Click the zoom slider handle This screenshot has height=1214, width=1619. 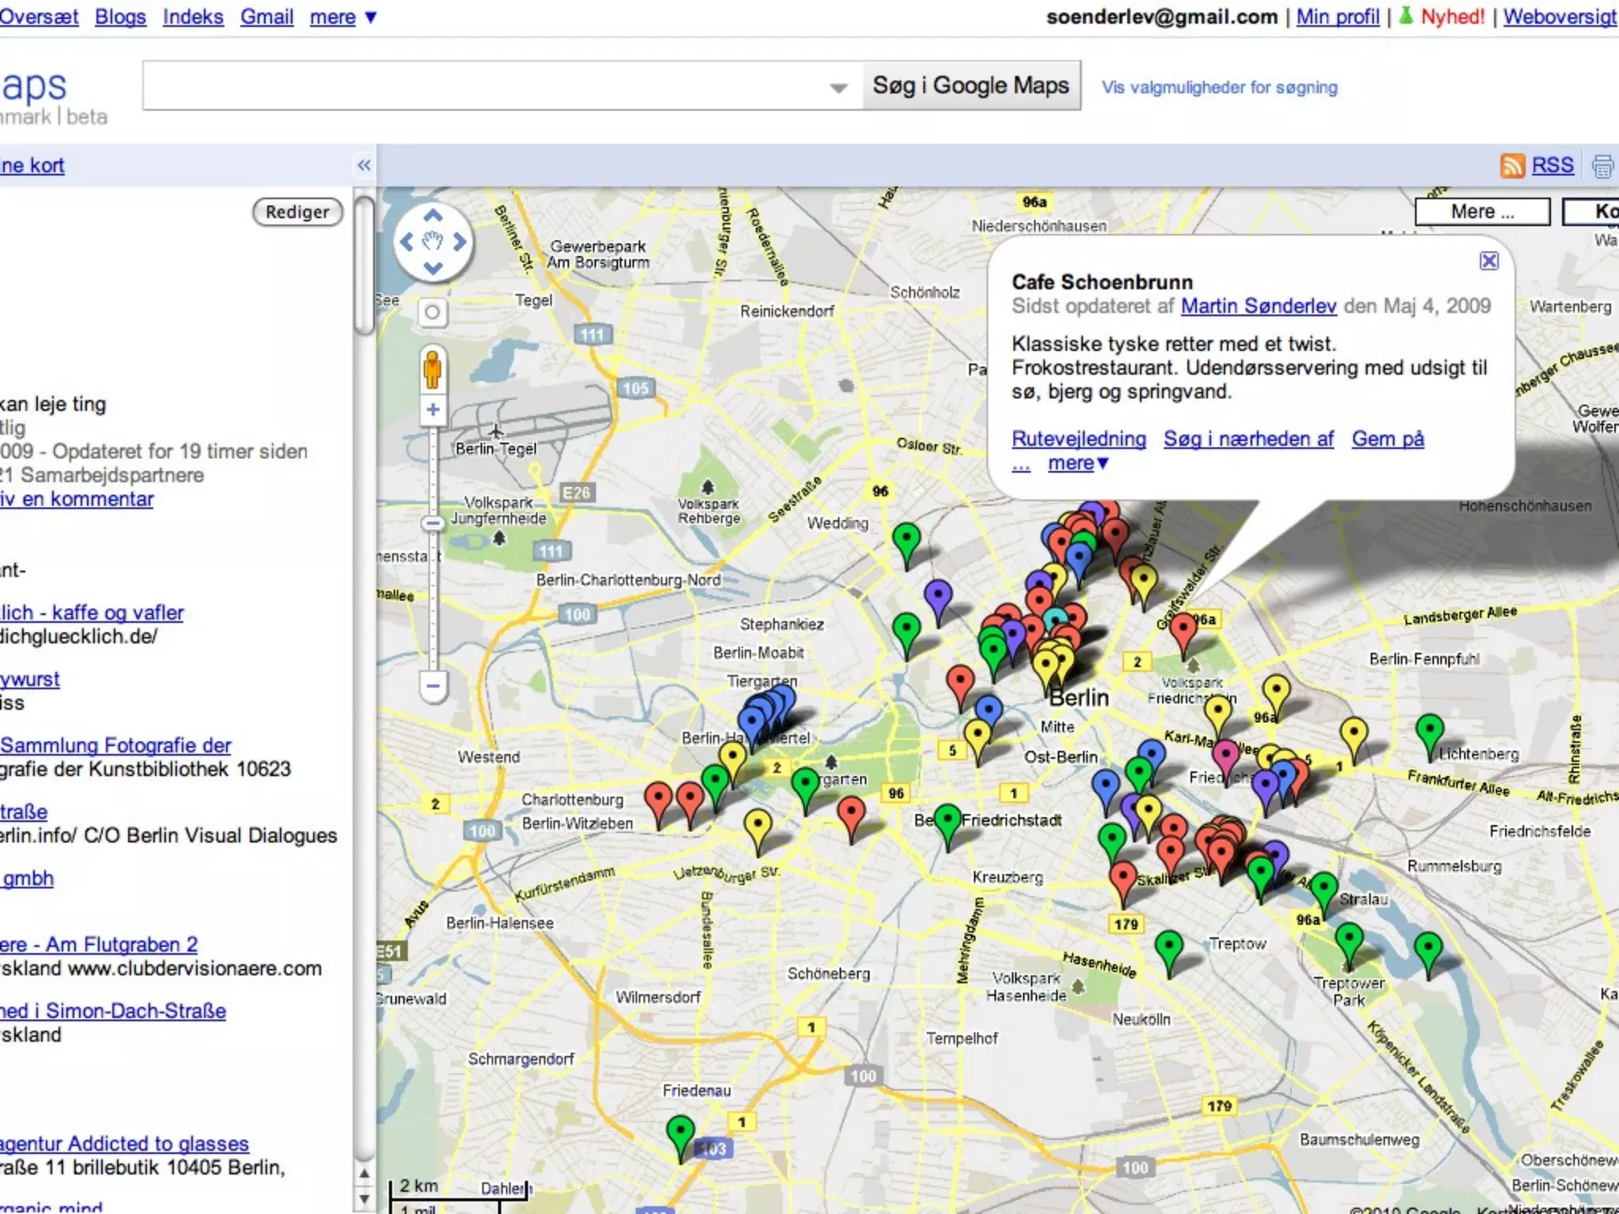[x=432, y=523]
